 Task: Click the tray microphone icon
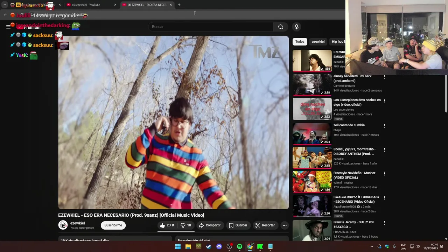tap(394, 246)
